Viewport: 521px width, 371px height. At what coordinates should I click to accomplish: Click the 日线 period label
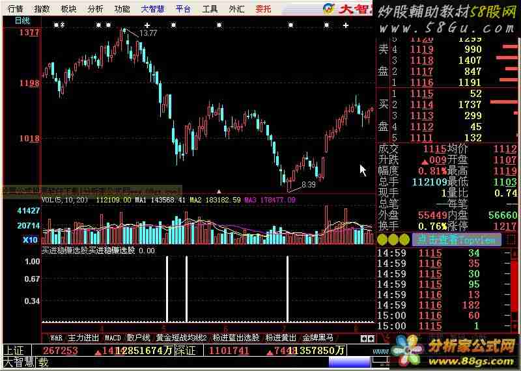(x=23, y=21)
